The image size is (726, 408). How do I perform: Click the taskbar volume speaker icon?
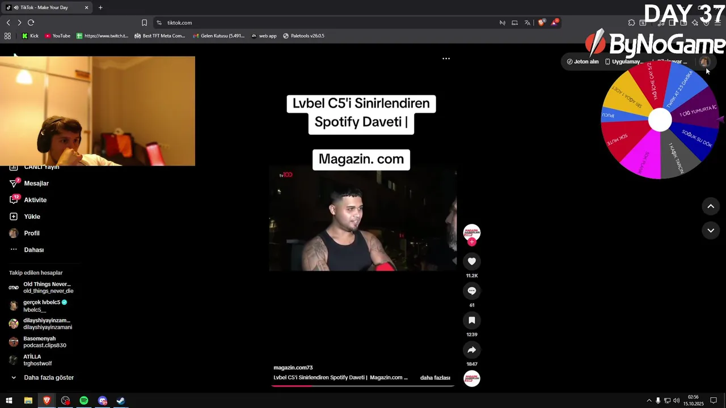click(676, 401)
